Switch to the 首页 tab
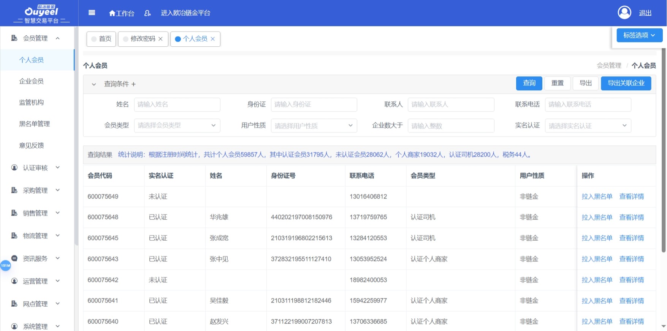The height and width of the screenshot is (331, 667). [101, 39]
